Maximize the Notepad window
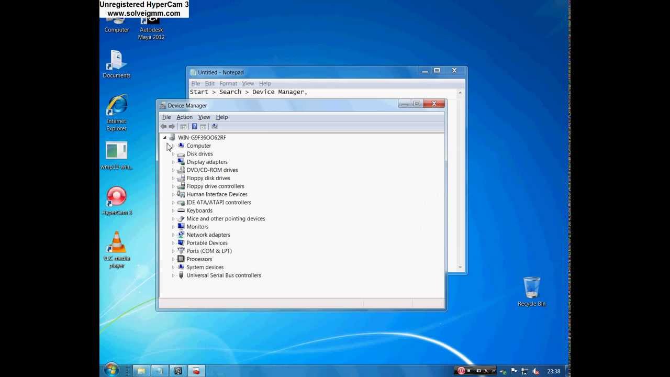Viewport: 670px width, 377px height. pyautogui.click(x=437, y=71)
